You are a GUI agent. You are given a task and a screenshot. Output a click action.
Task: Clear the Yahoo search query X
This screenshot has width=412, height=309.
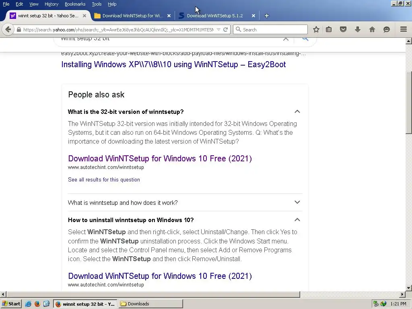286,39
